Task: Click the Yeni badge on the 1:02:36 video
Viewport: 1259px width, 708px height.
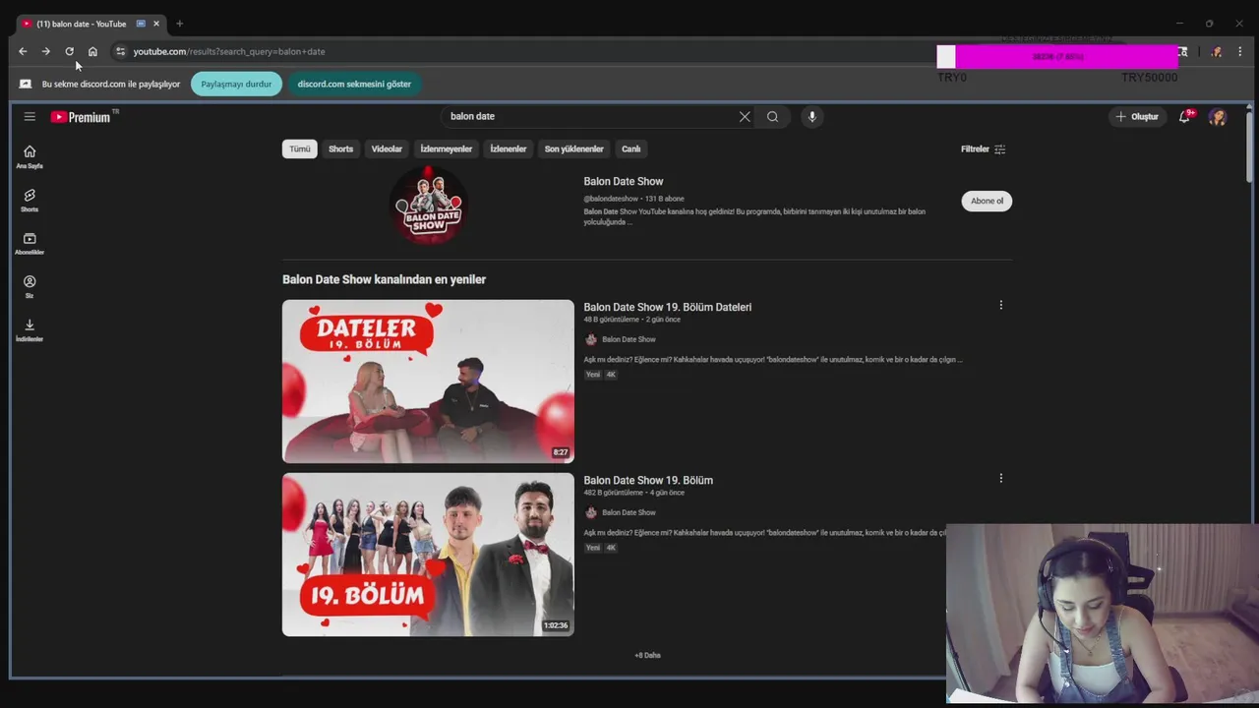Action: point(592,548)
